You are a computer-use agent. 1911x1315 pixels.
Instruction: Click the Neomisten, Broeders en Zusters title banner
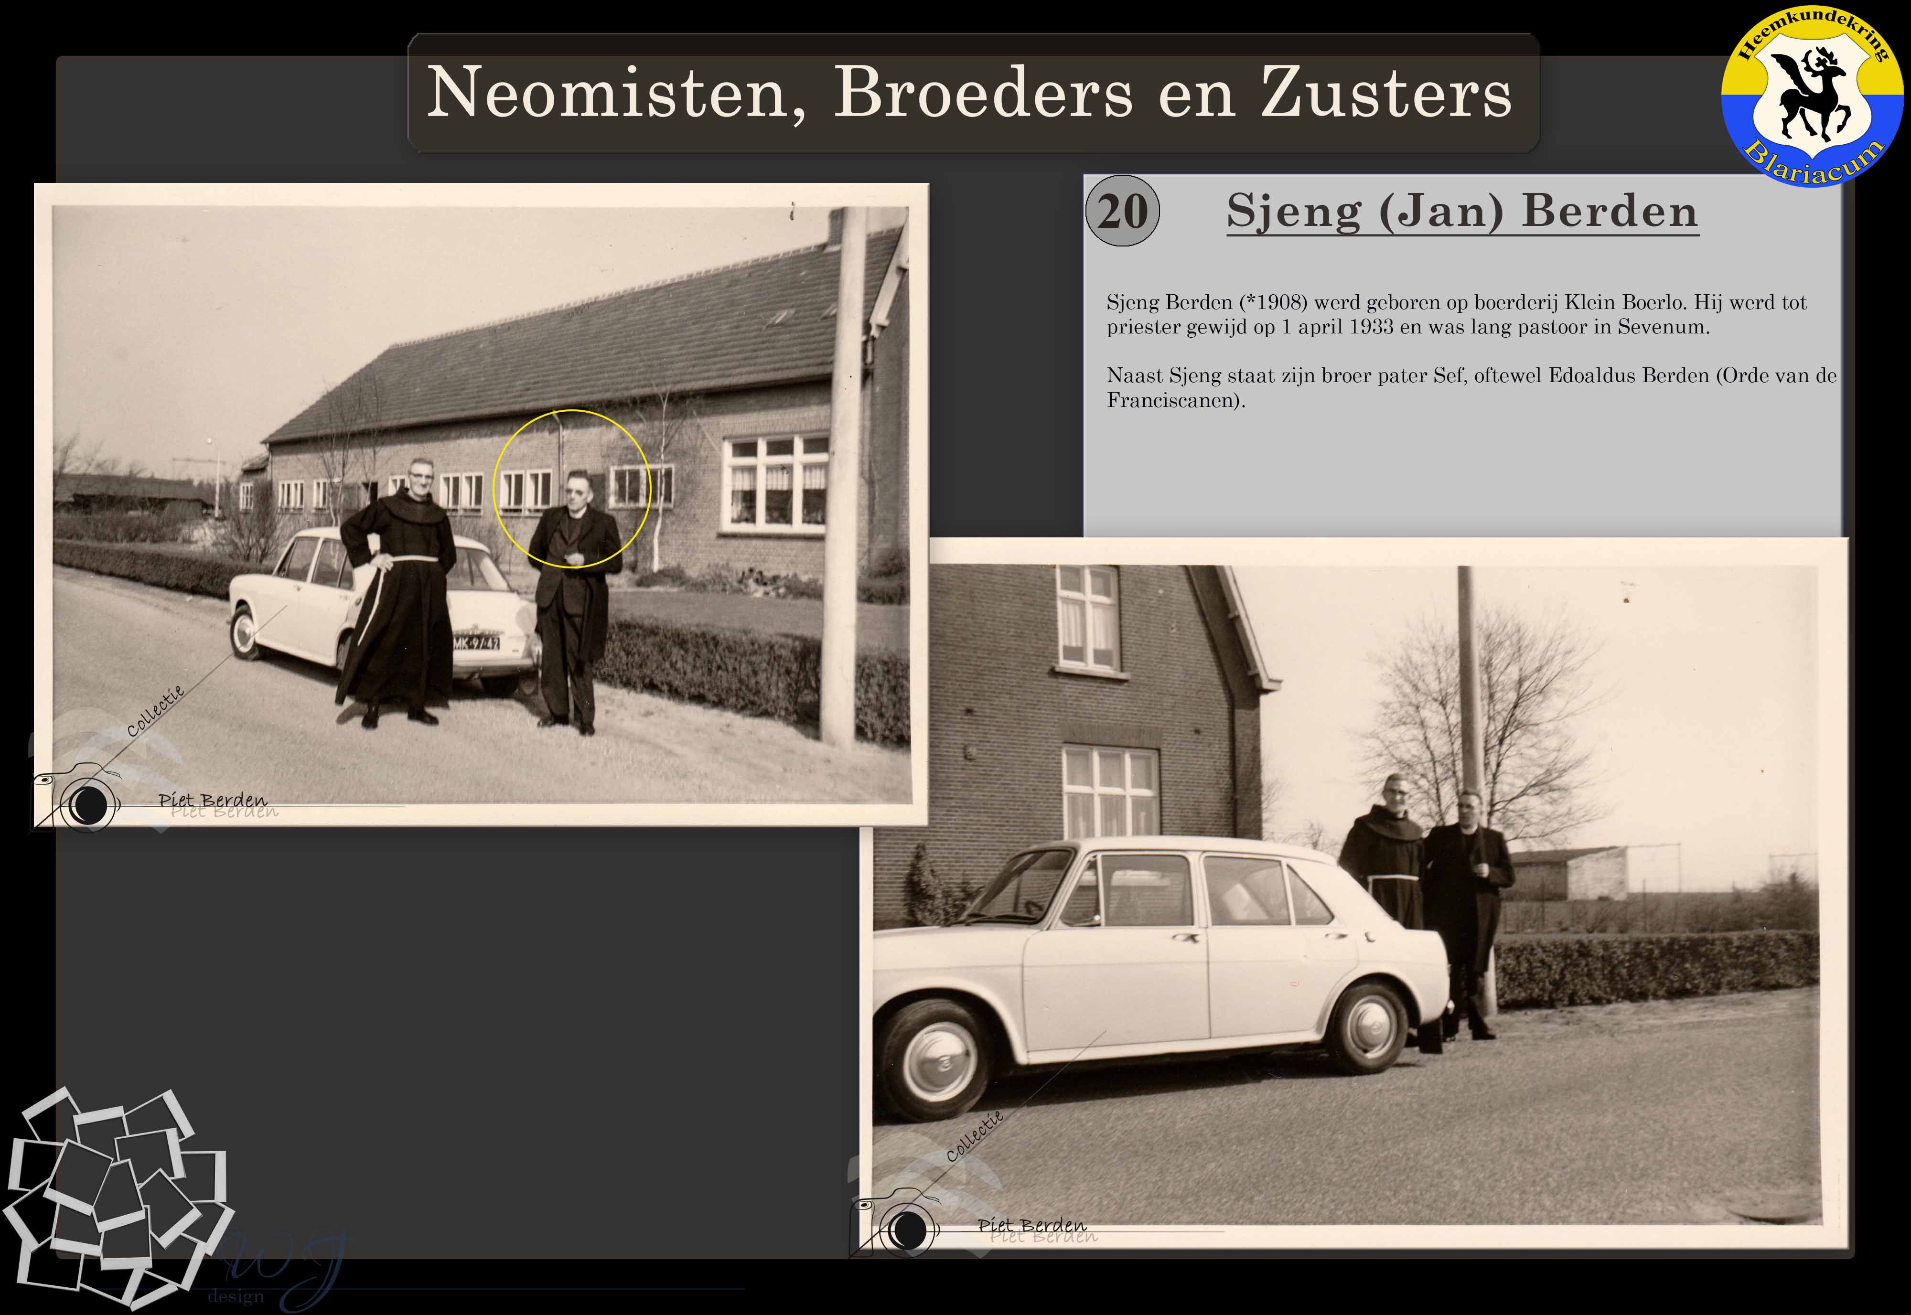pos(972,93)
